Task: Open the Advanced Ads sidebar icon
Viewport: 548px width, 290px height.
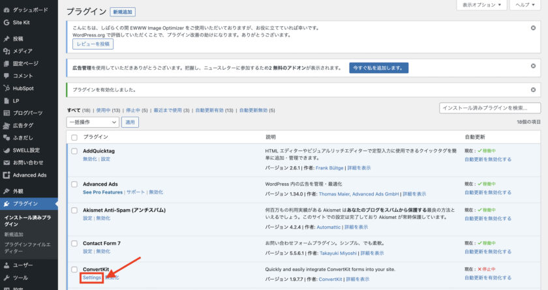Action: [7, 175]
